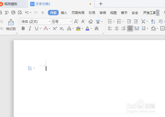The width and height of the screenshot is (165, 117).
Task: Expand font color dropdown arrow
Action: point(91,29)
